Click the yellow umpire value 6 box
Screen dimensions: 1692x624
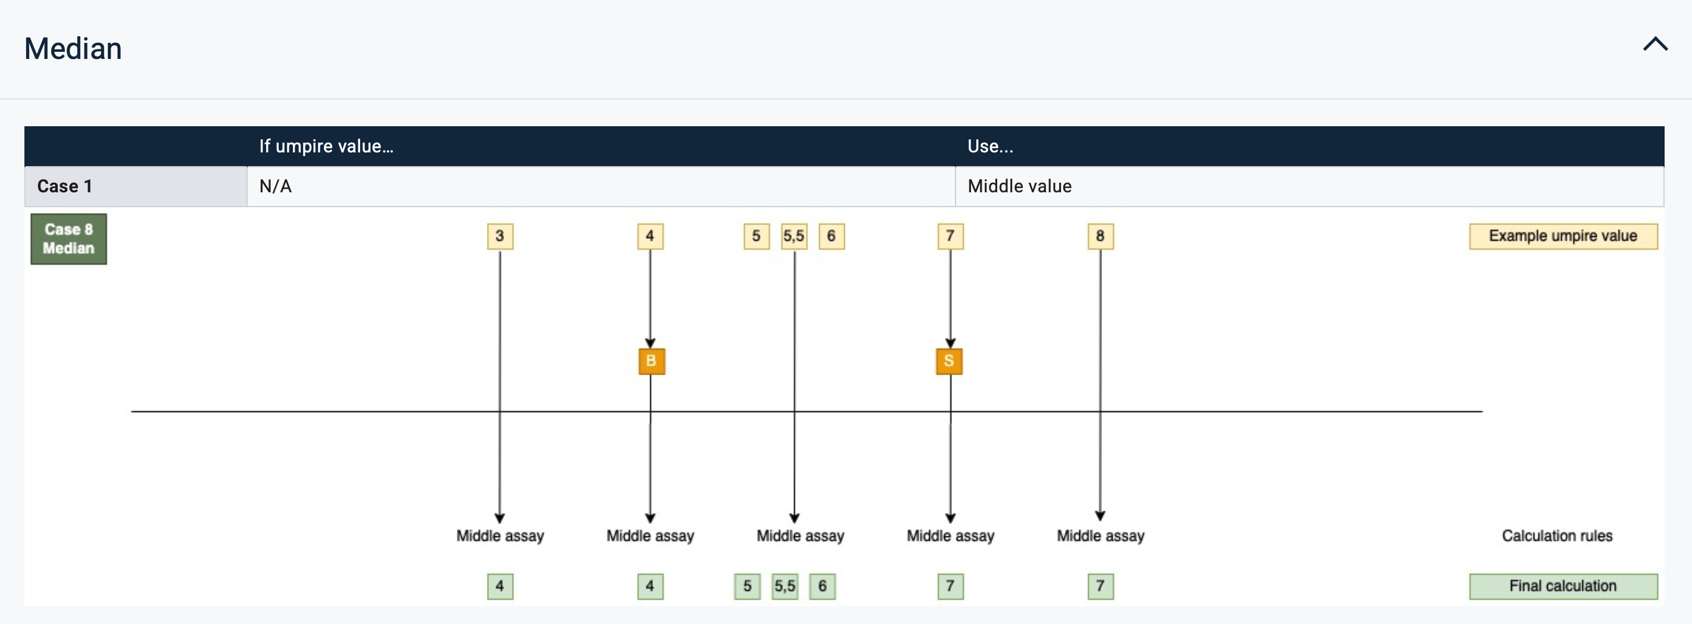coord(831,236)
